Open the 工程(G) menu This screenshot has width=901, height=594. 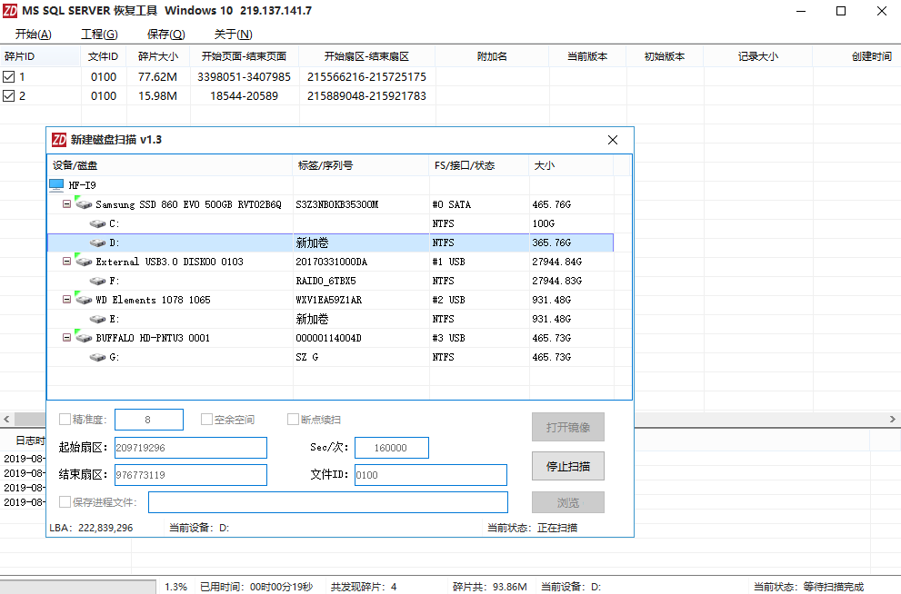pos(99,35)
